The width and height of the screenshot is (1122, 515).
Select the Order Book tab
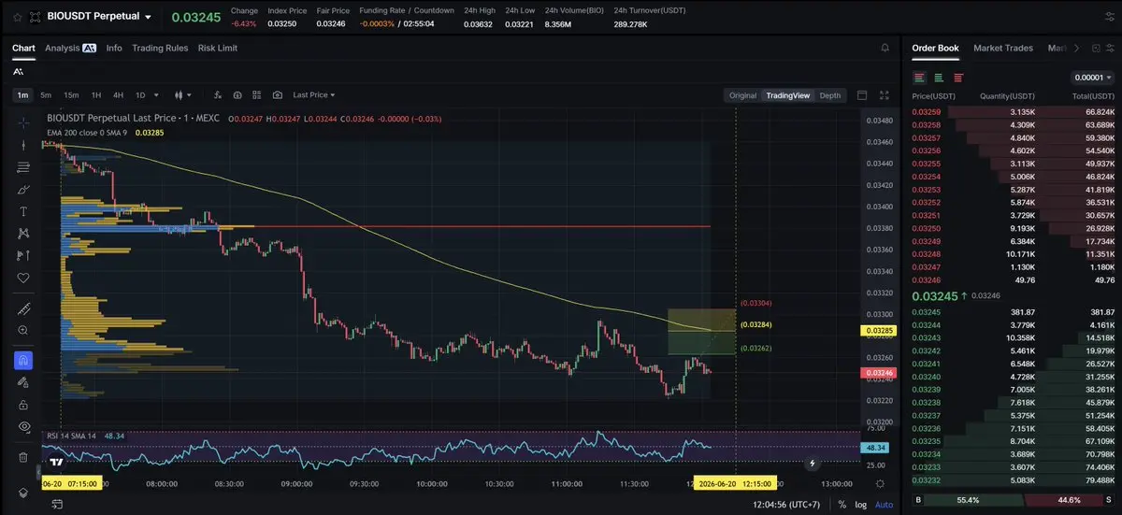coord(935,48)
